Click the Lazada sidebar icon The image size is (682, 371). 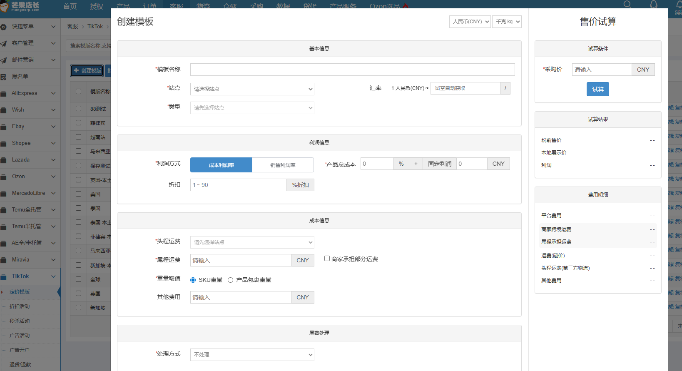pyautogui.click(x=4, y=160)
